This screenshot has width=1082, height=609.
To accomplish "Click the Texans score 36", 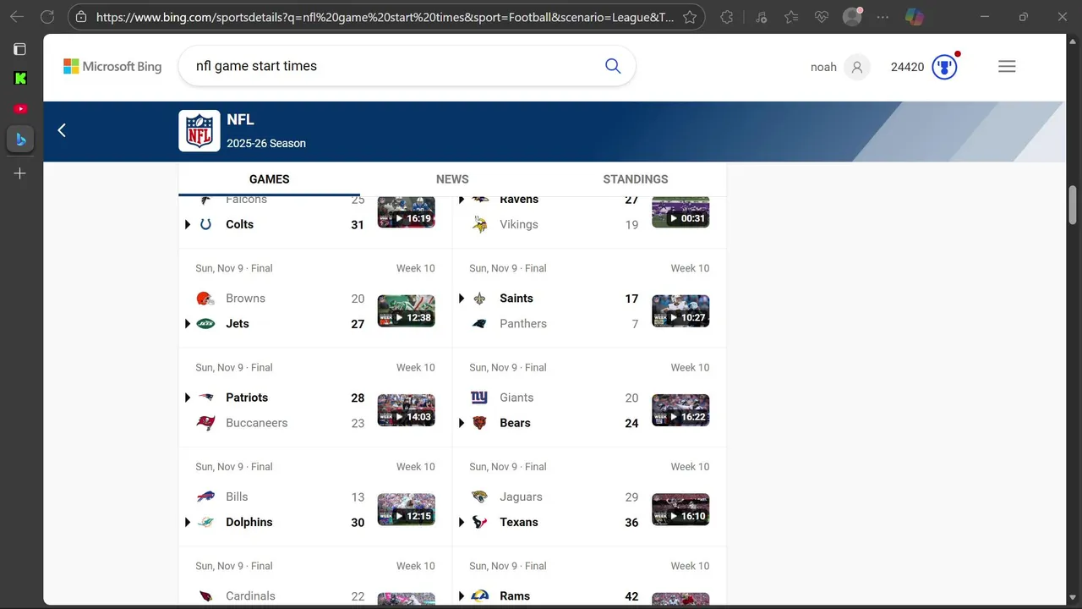I will [x=631, y=523].
